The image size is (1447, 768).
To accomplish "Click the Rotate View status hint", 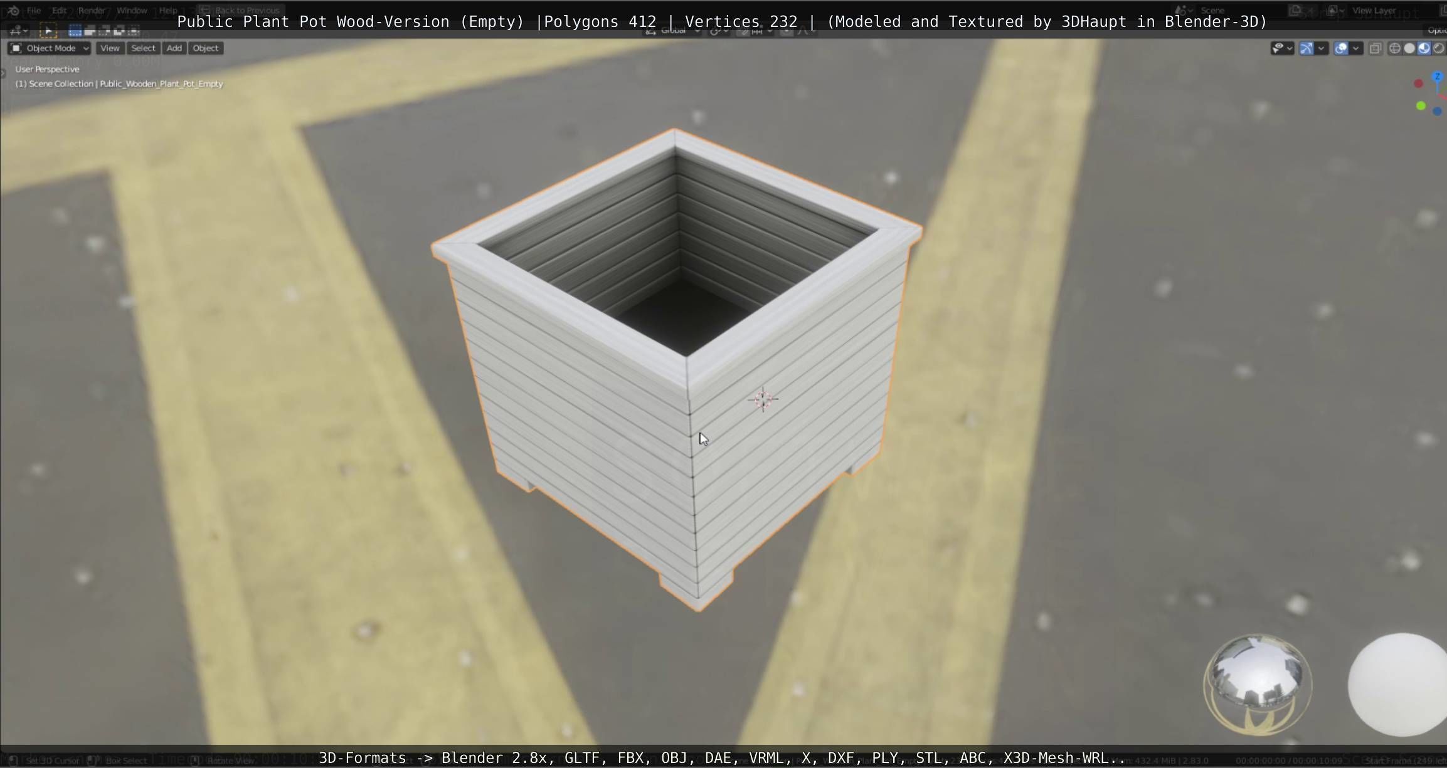I will pyautogui.click(x=224, y=760).
